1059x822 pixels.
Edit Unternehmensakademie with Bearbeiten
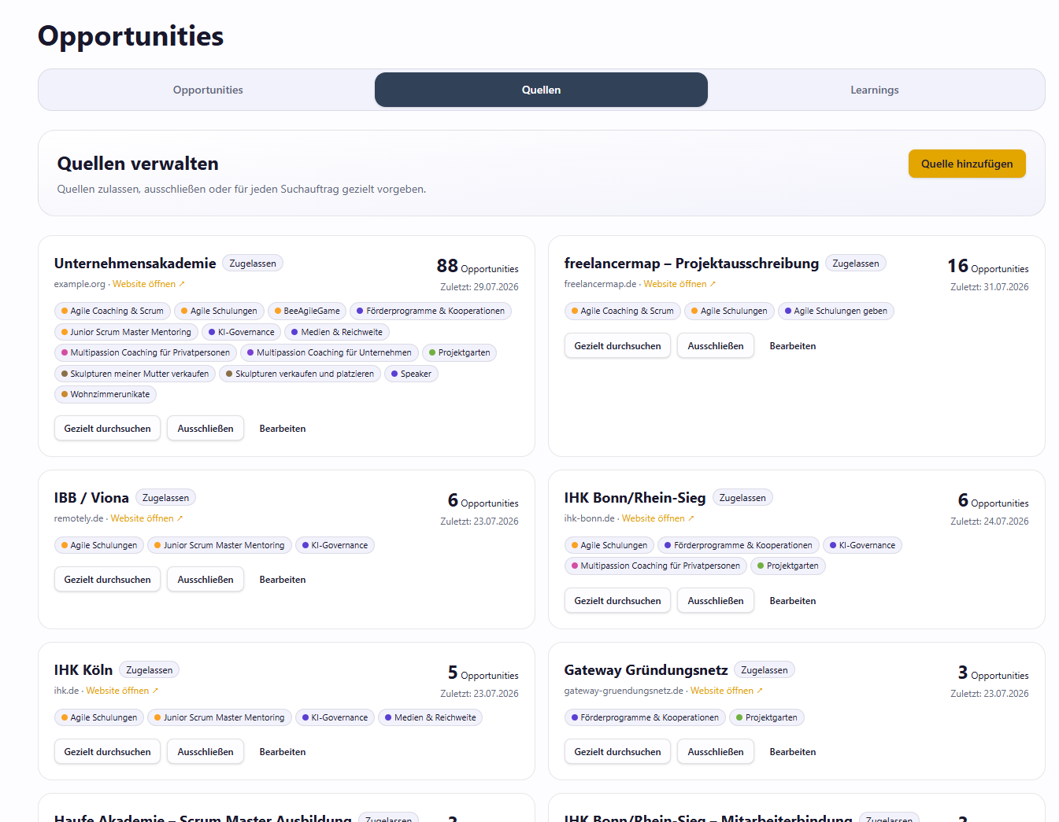pyautogui.click(x=283, y=429)
